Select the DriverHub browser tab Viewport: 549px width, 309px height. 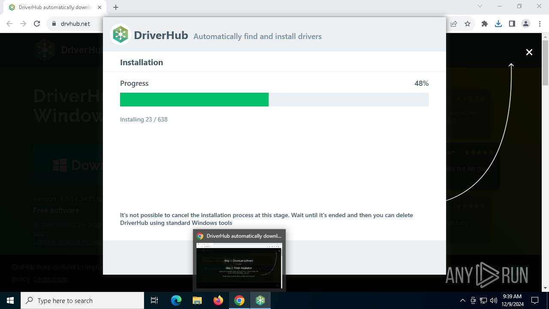pyautogui.click(x=55, y=7)
